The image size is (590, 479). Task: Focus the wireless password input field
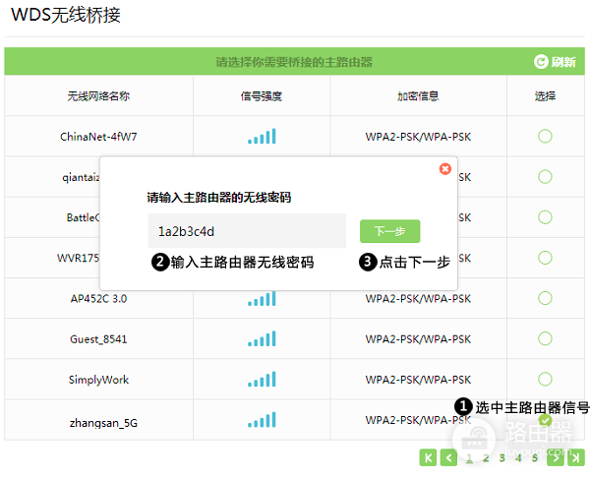tap(247, 231)
